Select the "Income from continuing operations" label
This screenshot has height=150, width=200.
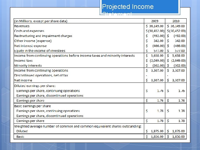(x=41, y=71)
